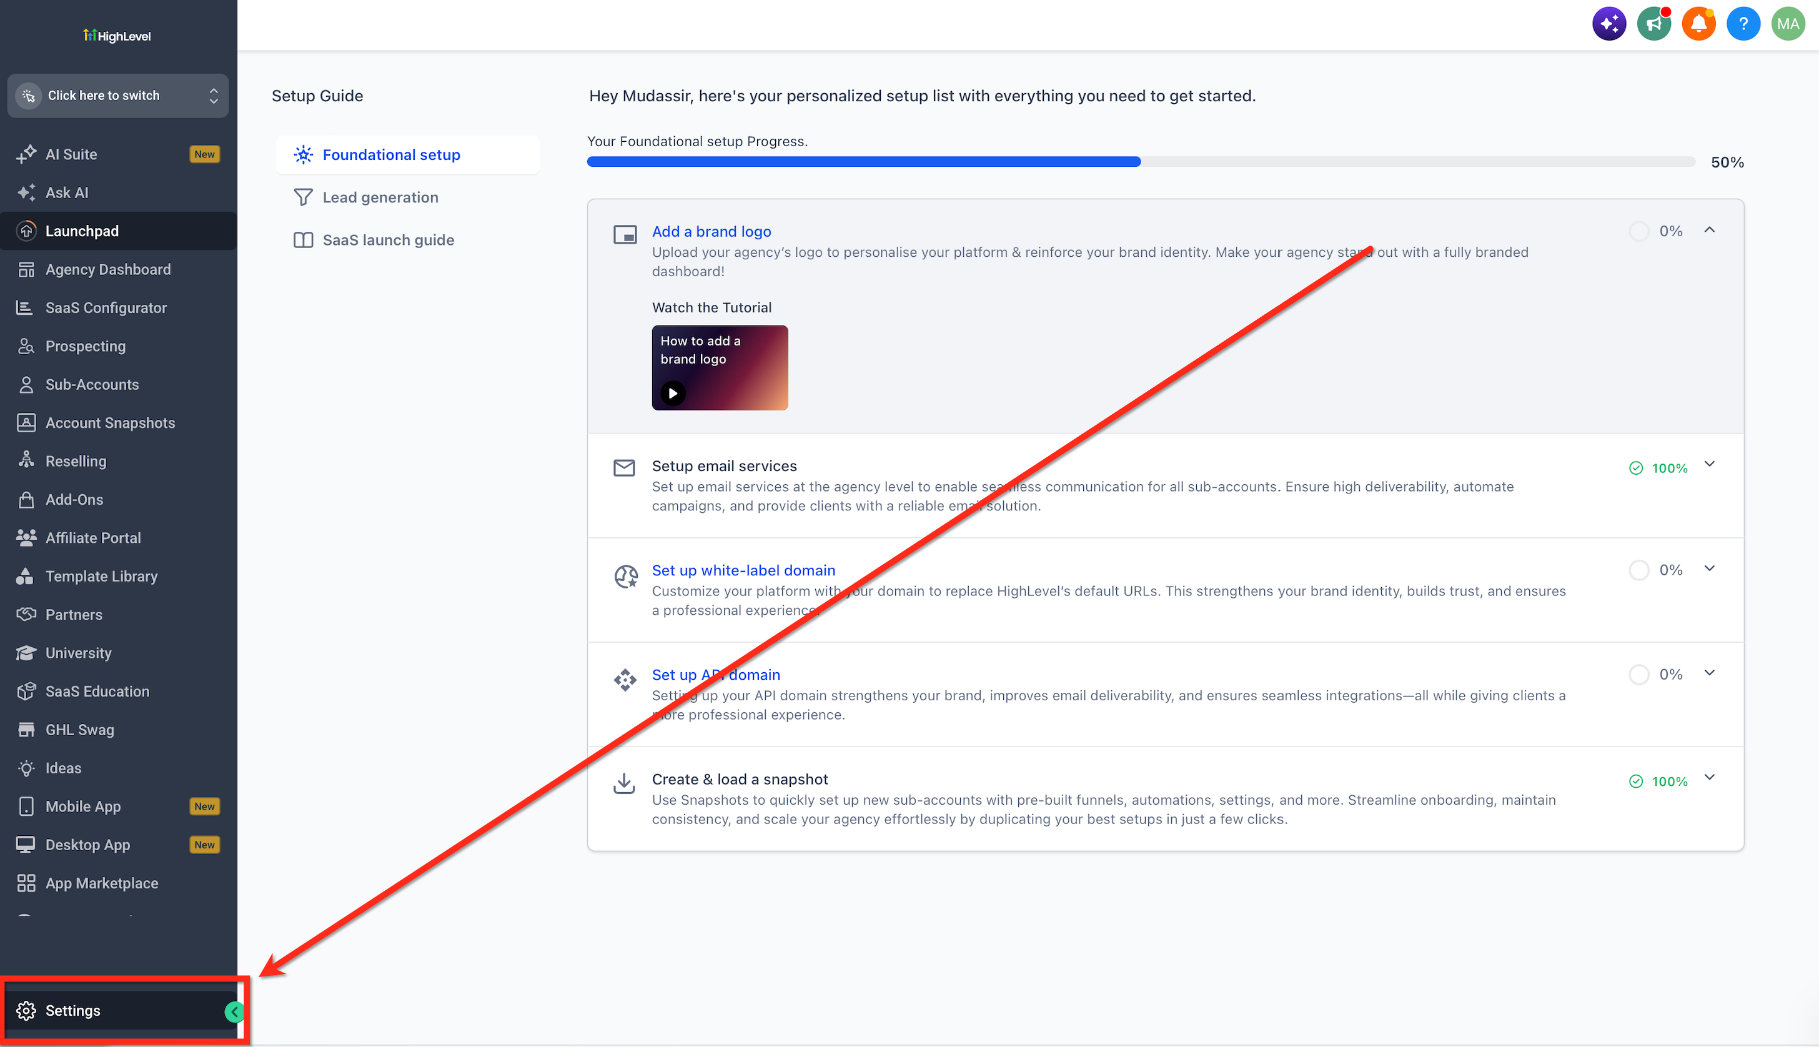Open the notifications bell icon
The height and width of the screenshot is (1047, 1819).
[1698, 24]
